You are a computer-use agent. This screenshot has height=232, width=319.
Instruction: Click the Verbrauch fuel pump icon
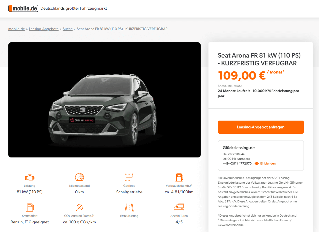pos(179,177)
